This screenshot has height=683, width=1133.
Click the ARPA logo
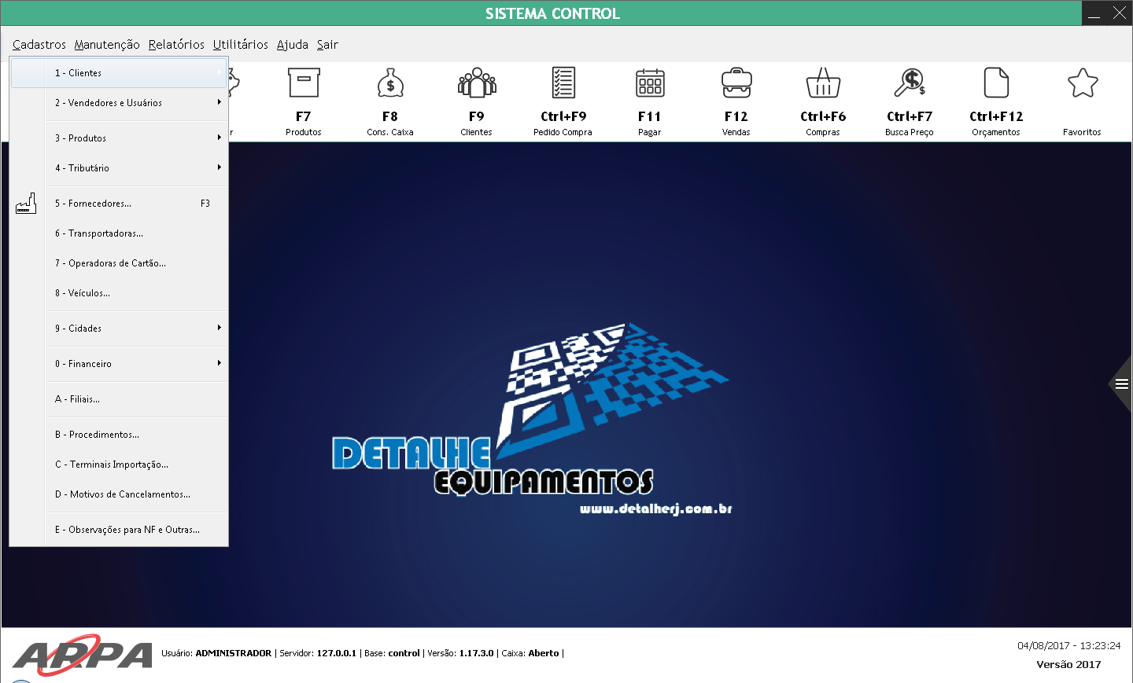tap(82, 655)
